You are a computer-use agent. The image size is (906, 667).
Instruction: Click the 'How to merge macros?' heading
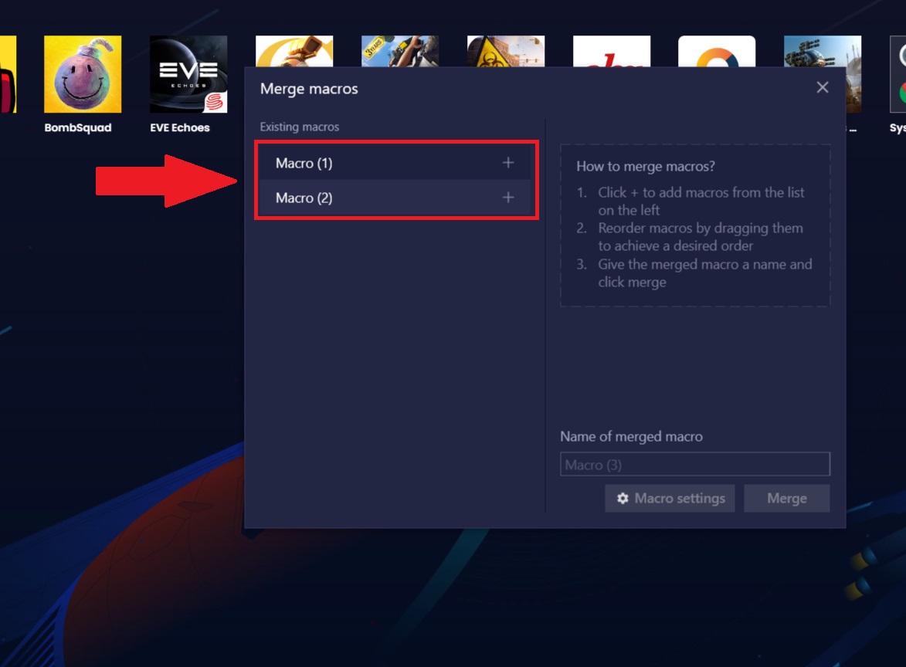(646, 166)
